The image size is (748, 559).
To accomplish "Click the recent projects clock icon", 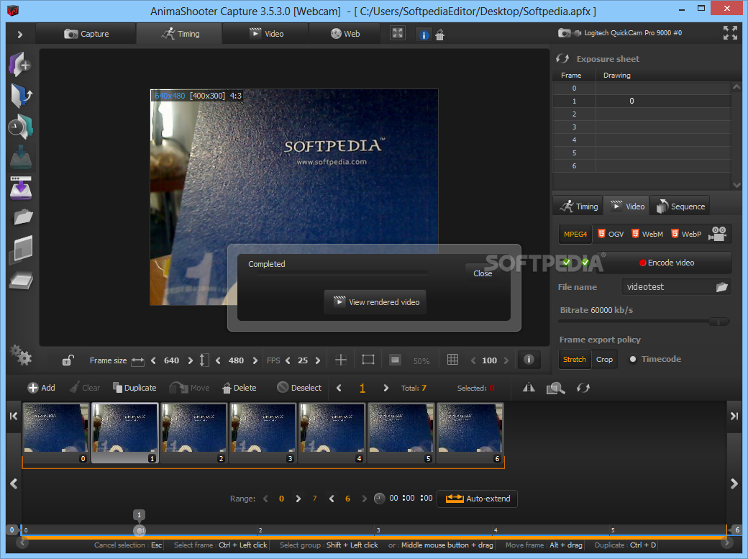I will point(20,127).
